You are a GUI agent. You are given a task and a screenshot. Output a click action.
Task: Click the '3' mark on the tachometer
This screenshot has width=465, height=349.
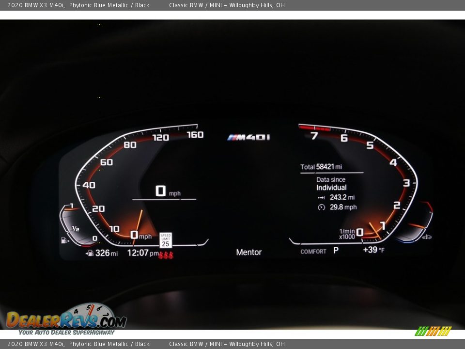click(406, 183)
